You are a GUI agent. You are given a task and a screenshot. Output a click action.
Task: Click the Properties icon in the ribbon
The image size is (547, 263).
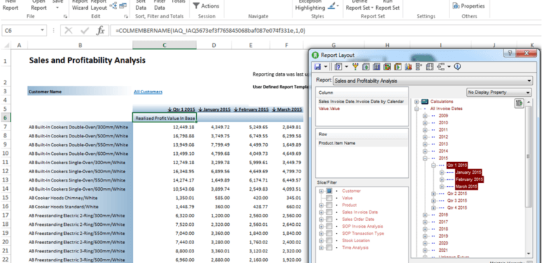pos(456,6)
